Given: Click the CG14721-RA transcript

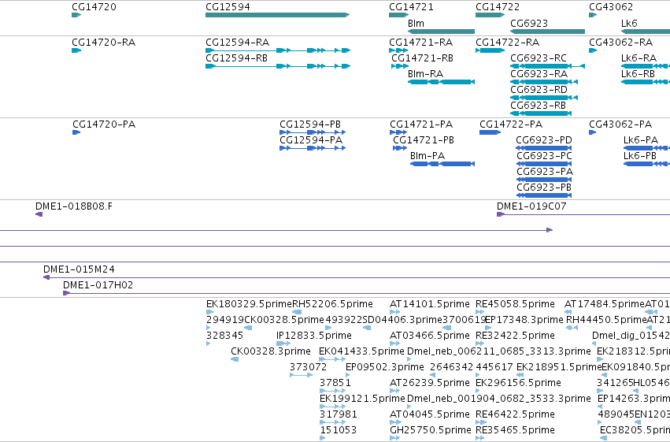Looking at the screenshot, I should pos(398,50).
